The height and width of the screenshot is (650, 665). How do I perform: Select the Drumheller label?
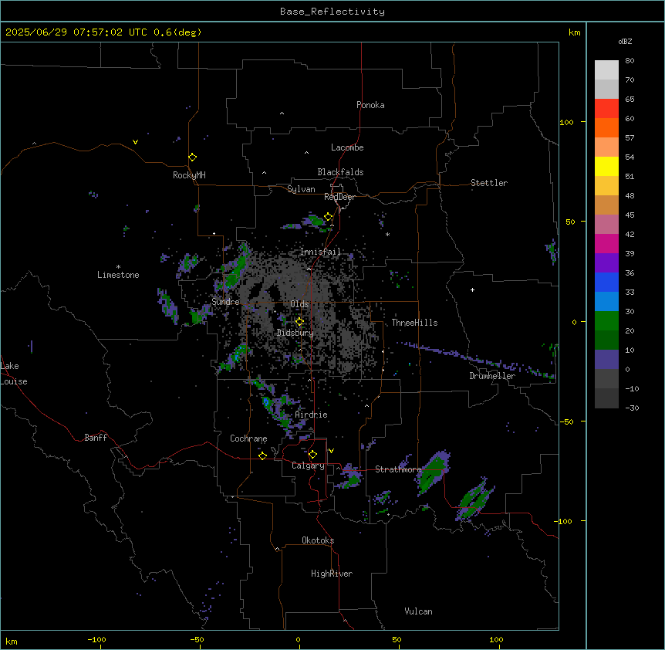[x=492, y=376]
